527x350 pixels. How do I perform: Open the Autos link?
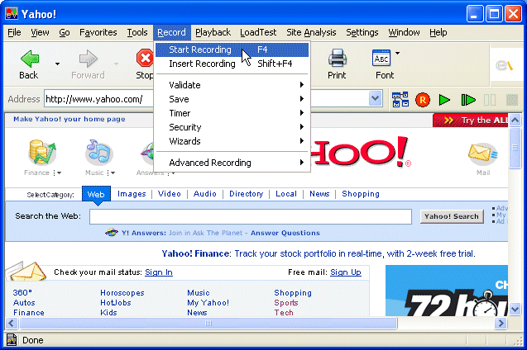(24, 303)
